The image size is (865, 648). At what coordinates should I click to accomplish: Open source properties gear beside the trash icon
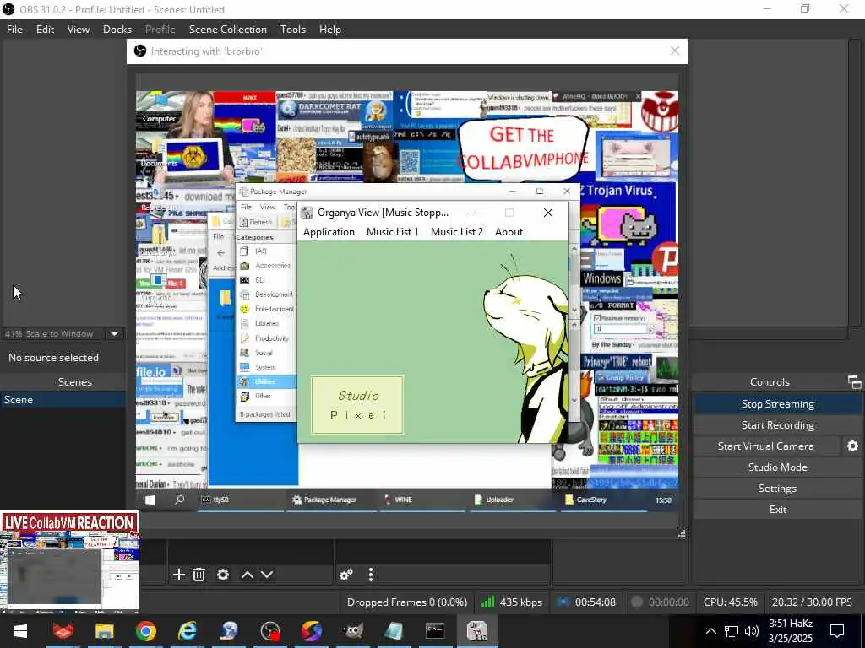pos(223,575)
